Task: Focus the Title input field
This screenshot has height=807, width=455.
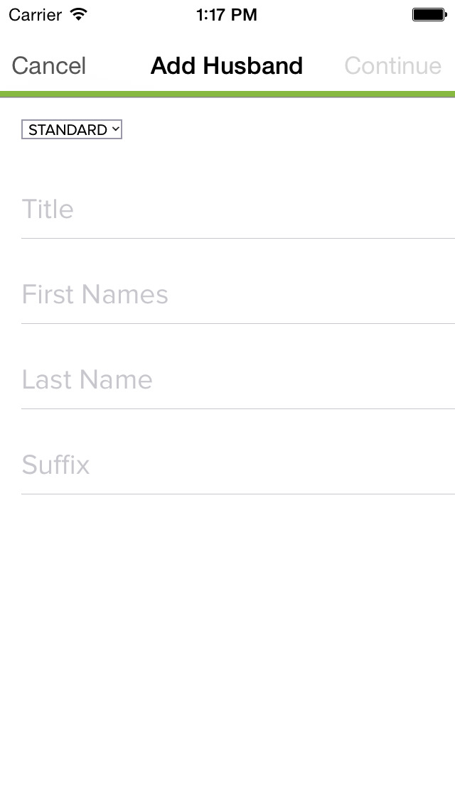Action: 238,210
